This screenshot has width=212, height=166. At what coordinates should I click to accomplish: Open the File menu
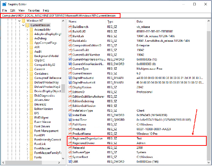(4, 11)
